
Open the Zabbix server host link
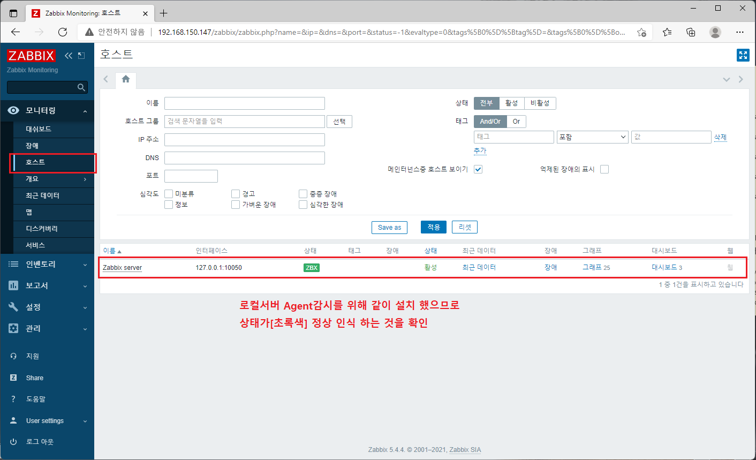tap(122, 268)
